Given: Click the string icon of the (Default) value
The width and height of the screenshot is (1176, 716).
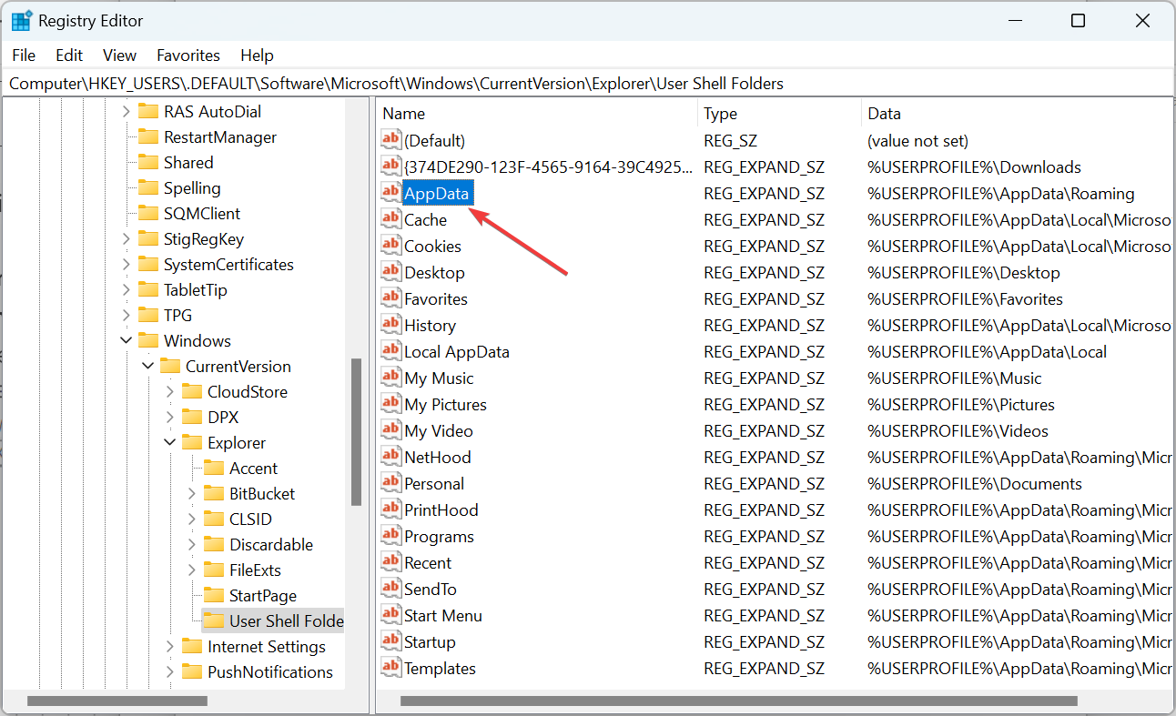Looking at the screenshot, I should coord(390,140).
